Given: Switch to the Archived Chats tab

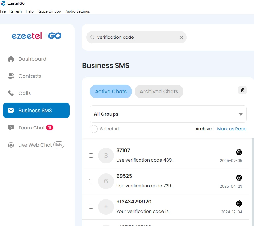Looking at the screenshot, I should [159, 91].
